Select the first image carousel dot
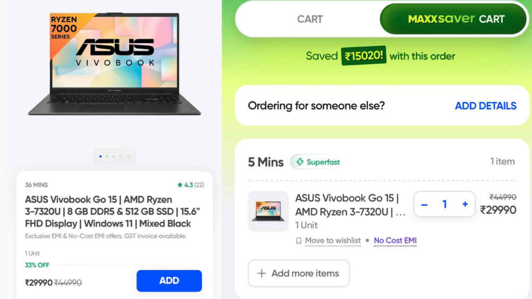The image size is (532, 299). 100,156
